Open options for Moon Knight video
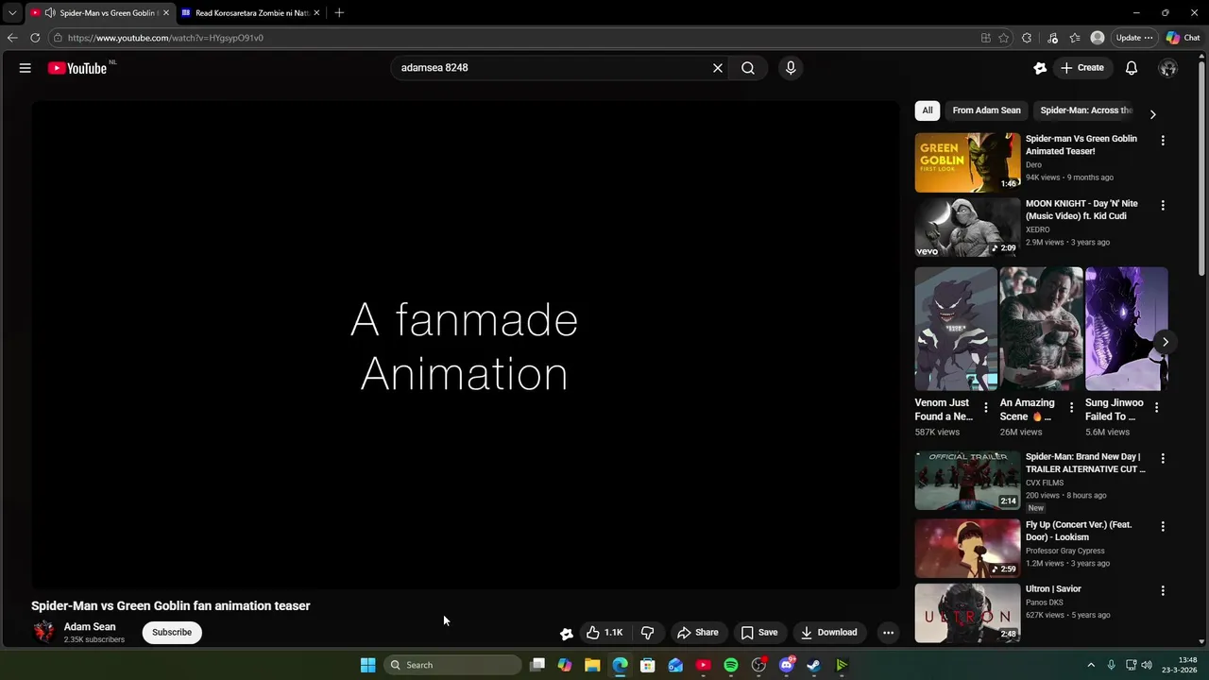This screenshot has height=680, width=1209. [x=1163, y=205]
